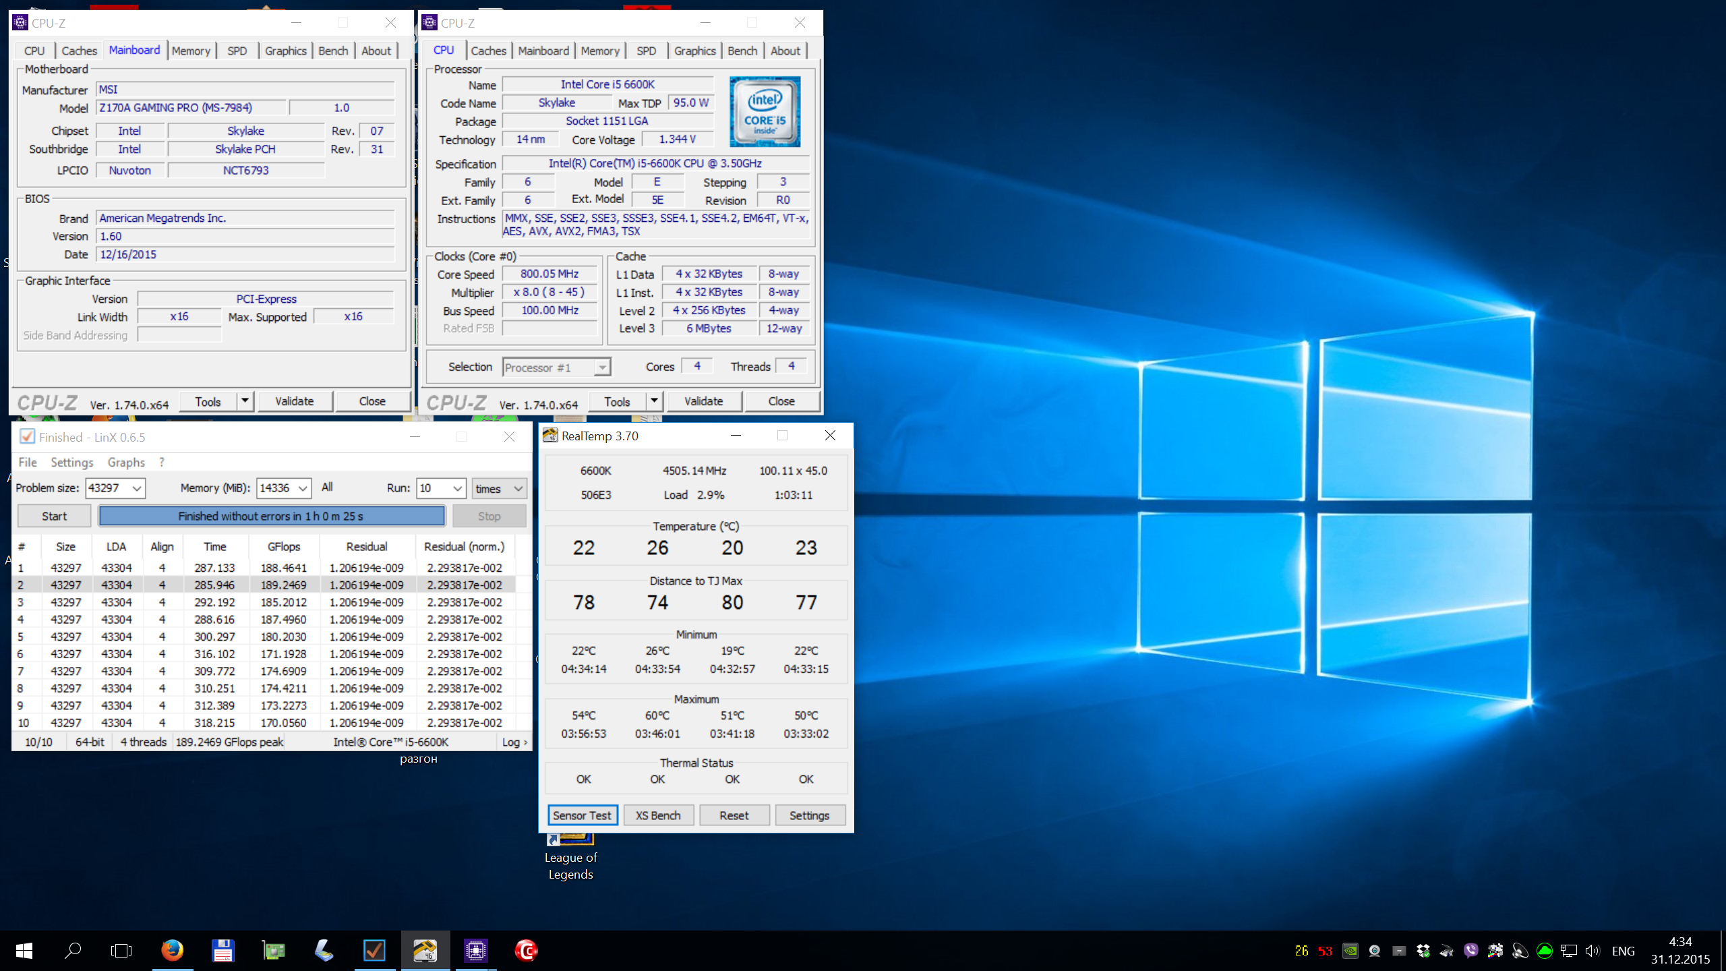Click the LinX taskbar icon
Viewport: 1726px width, 971px height.
pyautogui.click(x=374, y=951)
